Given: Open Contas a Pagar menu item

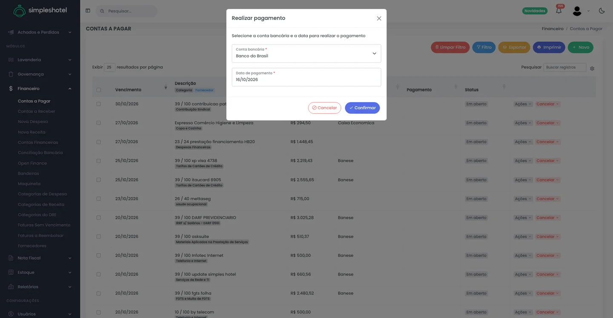Looking at the screenshot, I should point(34,101).
